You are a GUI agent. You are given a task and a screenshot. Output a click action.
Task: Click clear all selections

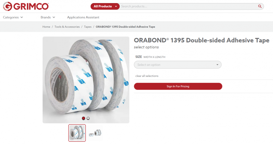click(x=147, y=76)
